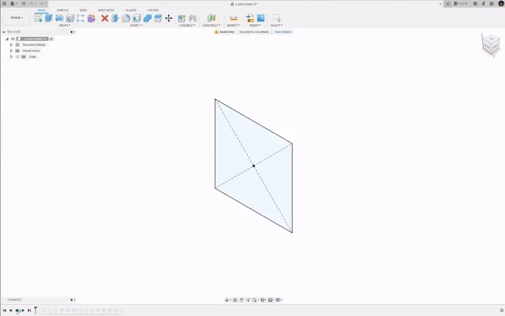505x316 pixels.
Task: Undo the last action
Action: tap(33, 4)
